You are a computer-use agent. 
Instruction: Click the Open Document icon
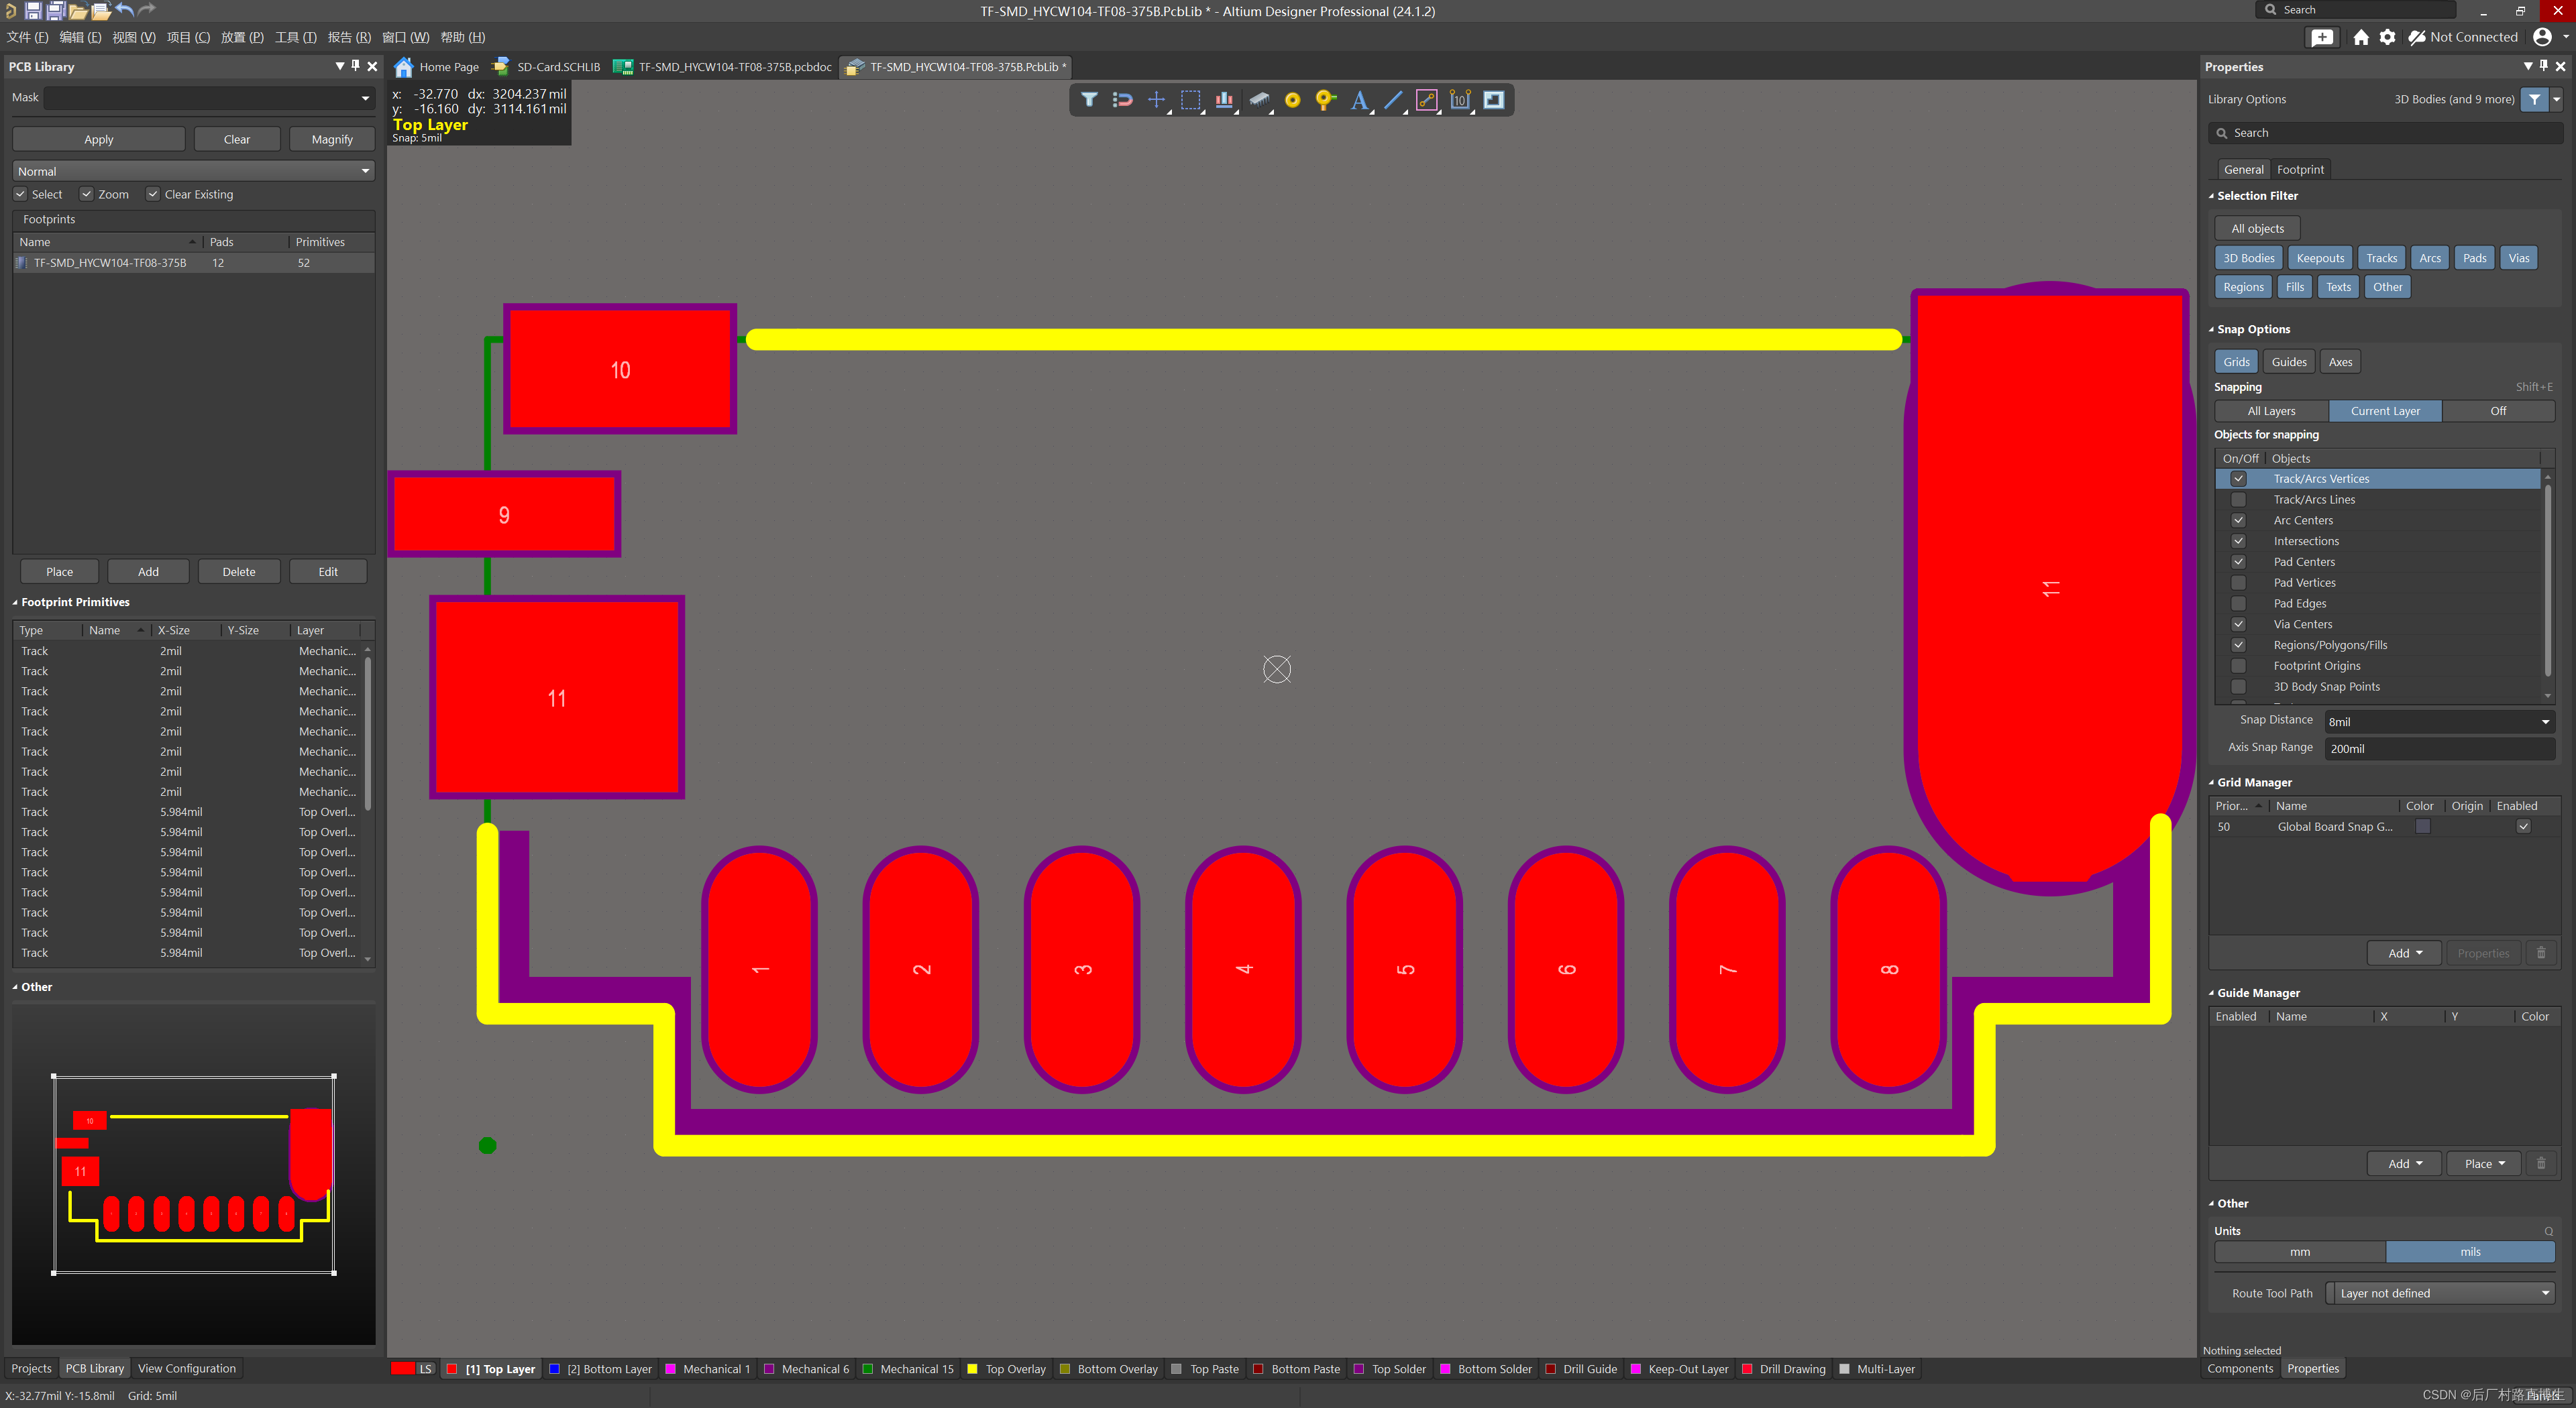click(101, 11)
